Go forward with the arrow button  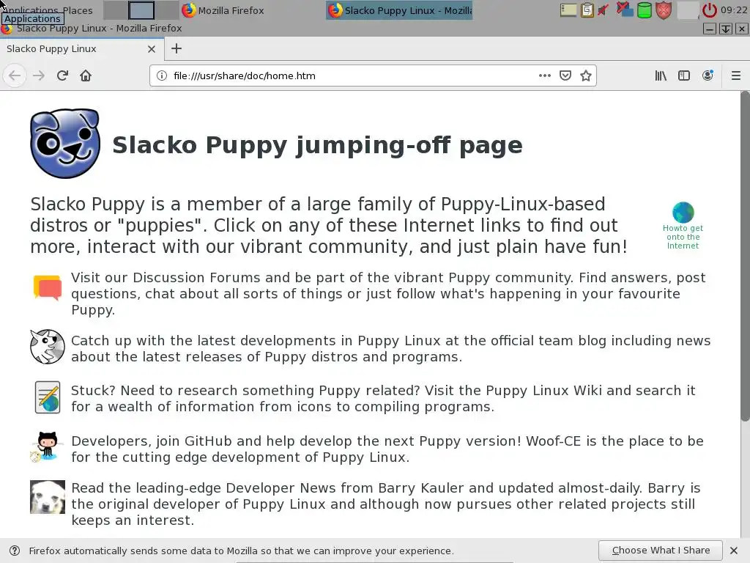[x=39, y=76]
